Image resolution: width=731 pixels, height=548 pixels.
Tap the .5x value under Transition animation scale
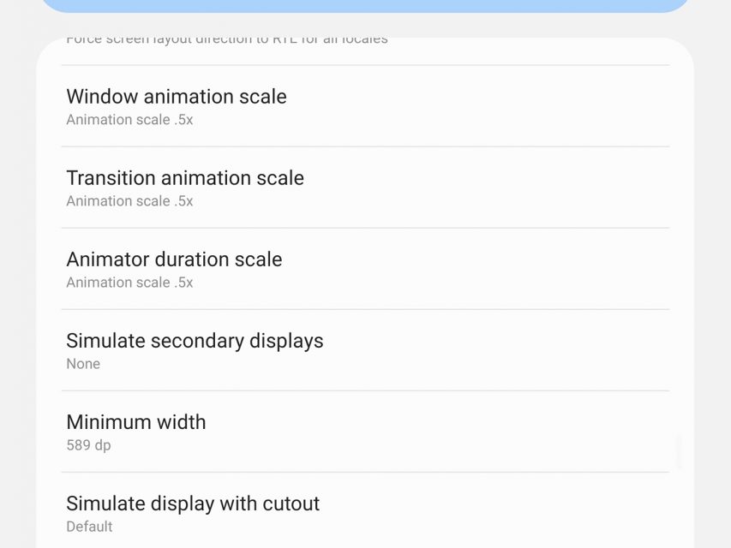(x=129, y=201)
